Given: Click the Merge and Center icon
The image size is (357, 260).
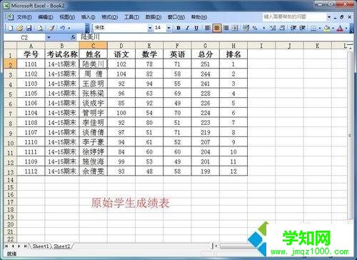Looking at the screenshot, I should click(235, 28).
